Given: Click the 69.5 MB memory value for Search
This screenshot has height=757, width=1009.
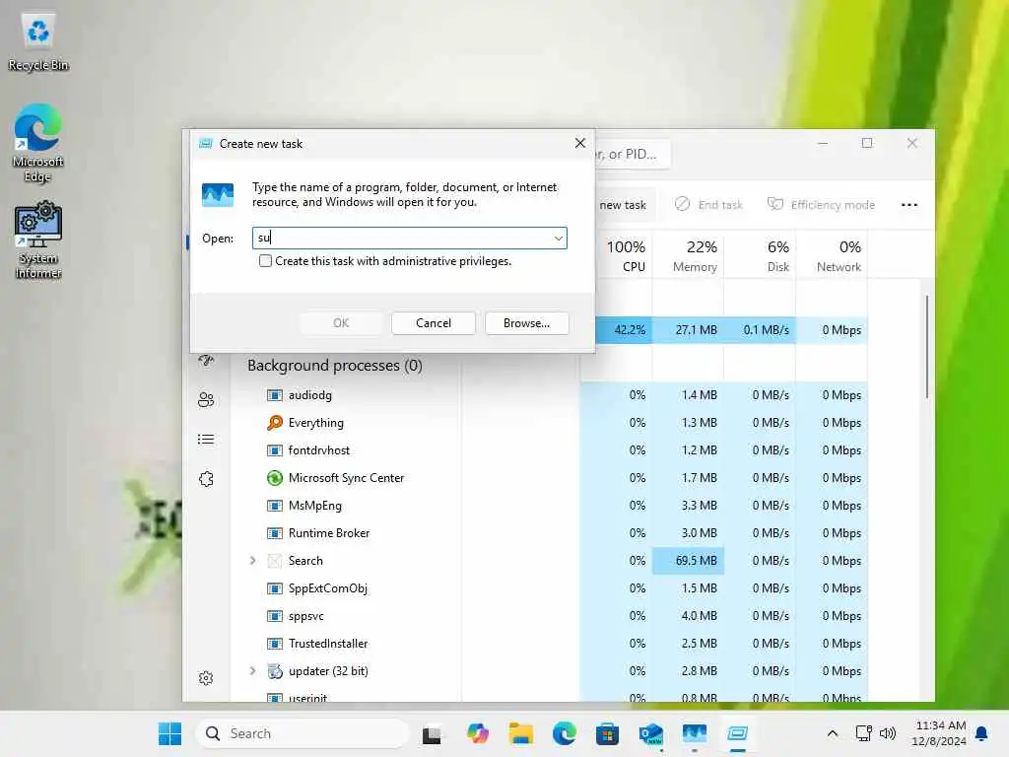Looking at the screenshot, I should click(689, 561).
